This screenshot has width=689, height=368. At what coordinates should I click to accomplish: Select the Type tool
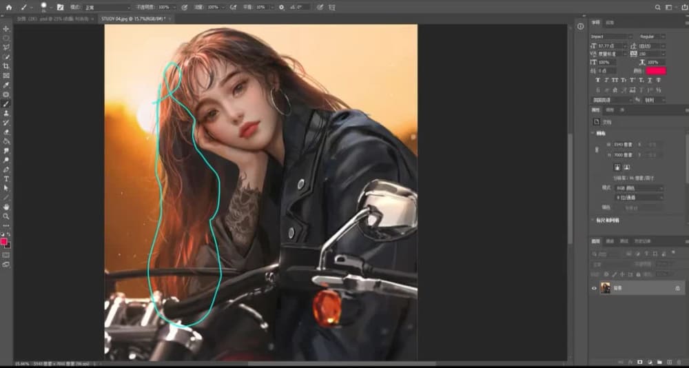click(x=6, y=178)
